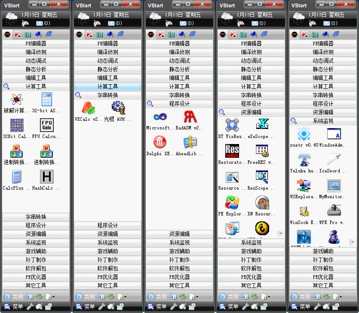Launch IceSword sword icon

334,160
